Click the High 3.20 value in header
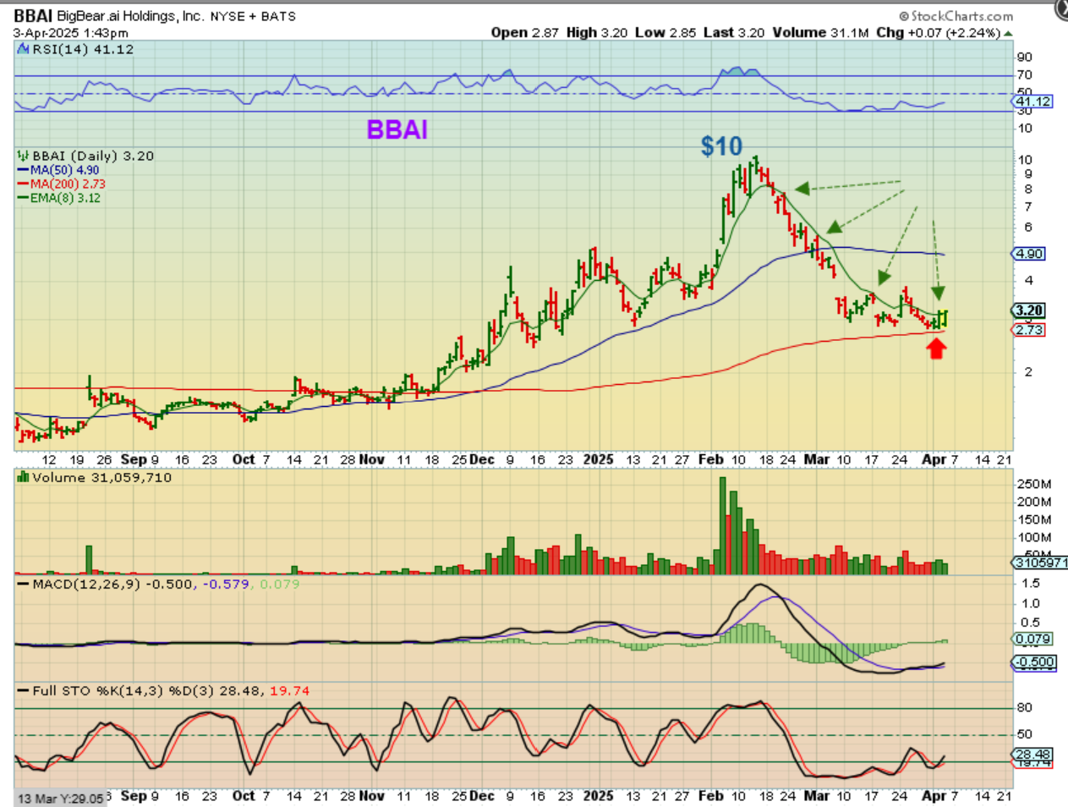The height and width of the screenshot is (807, 1068). 597,32
